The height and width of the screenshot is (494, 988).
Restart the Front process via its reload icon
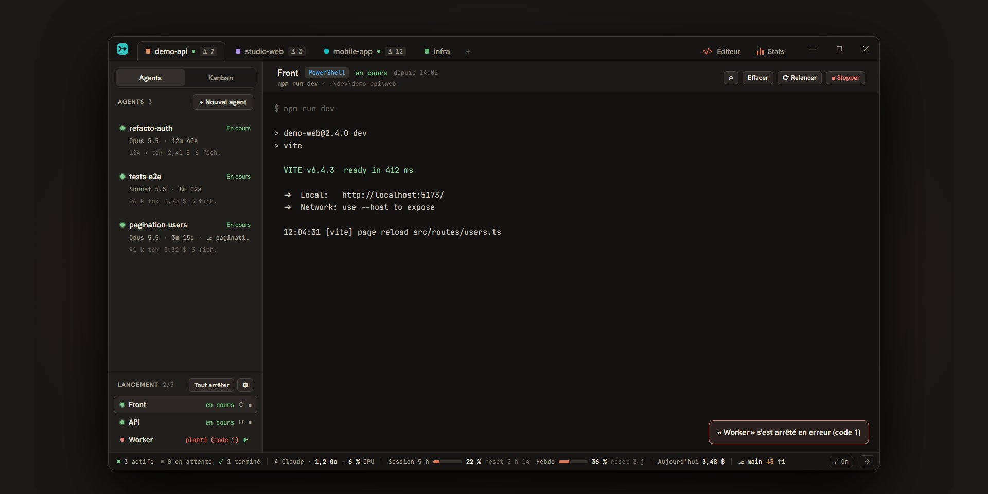pos(241,405)
